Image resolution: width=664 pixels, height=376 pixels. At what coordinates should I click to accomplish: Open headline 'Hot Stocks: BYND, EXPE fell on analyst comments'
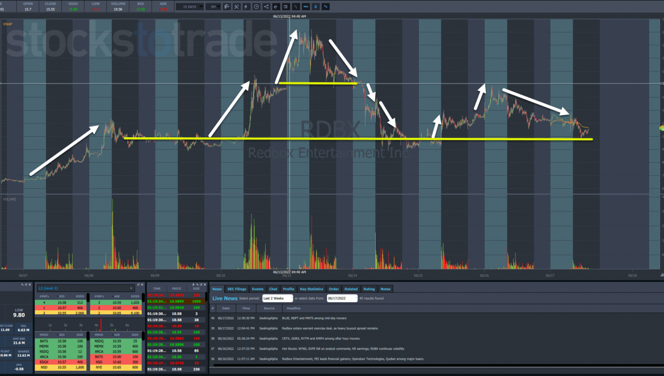coord(343,349)
